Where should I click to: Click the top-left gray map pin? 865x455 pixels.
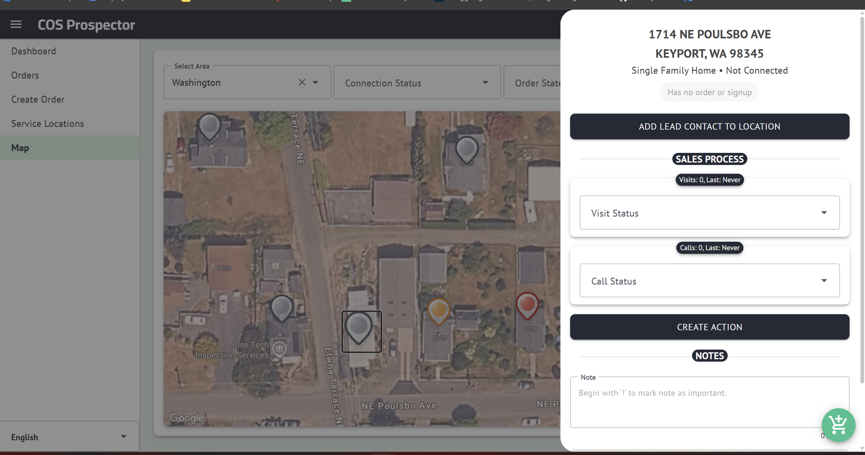[209, 126]
